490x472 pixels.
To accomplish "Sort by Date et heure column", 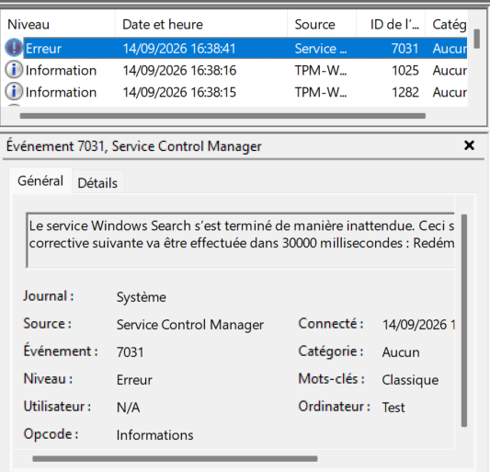I will (201, 25).
